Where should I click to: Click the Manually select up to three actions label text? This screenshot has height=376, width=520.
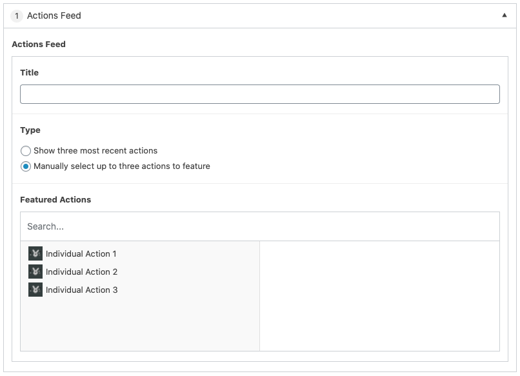[x=122, y=166]
